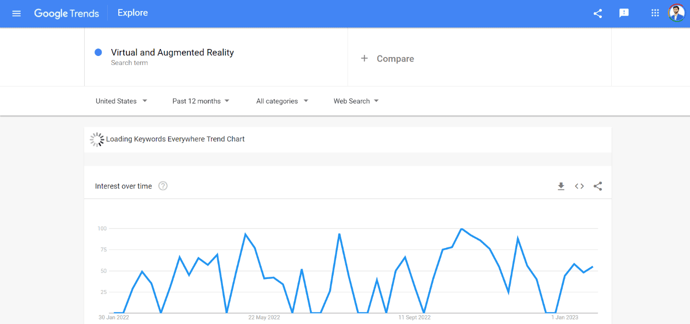Screen dimensions: 690x324
Task: Show help for Interest over time
Action: (x=163, y=186)
